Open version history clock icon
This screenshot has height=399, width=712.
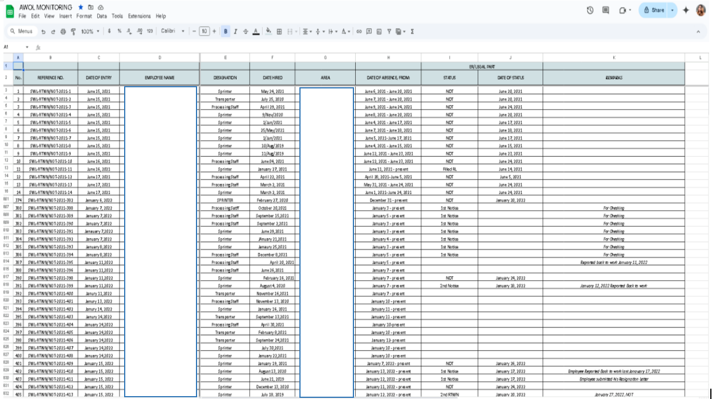click(590, 10)
